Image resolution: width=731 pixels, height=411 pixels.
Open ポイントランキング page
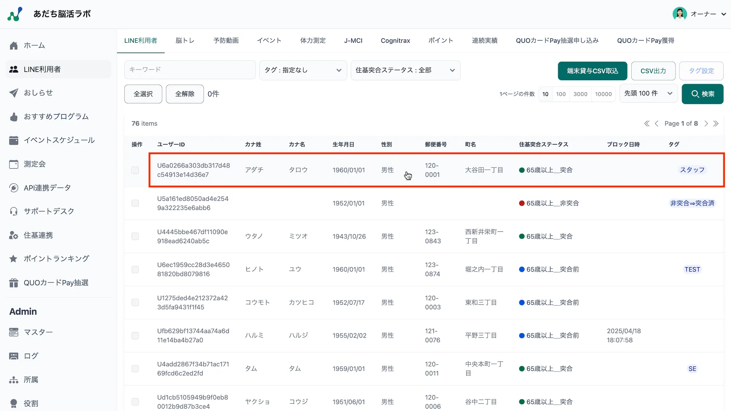(56, 258)
